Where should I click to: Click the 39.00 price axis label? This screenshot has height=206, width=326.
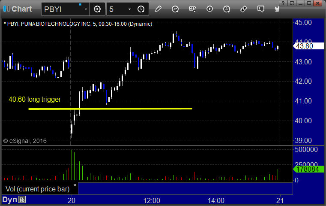coord(303,140)
